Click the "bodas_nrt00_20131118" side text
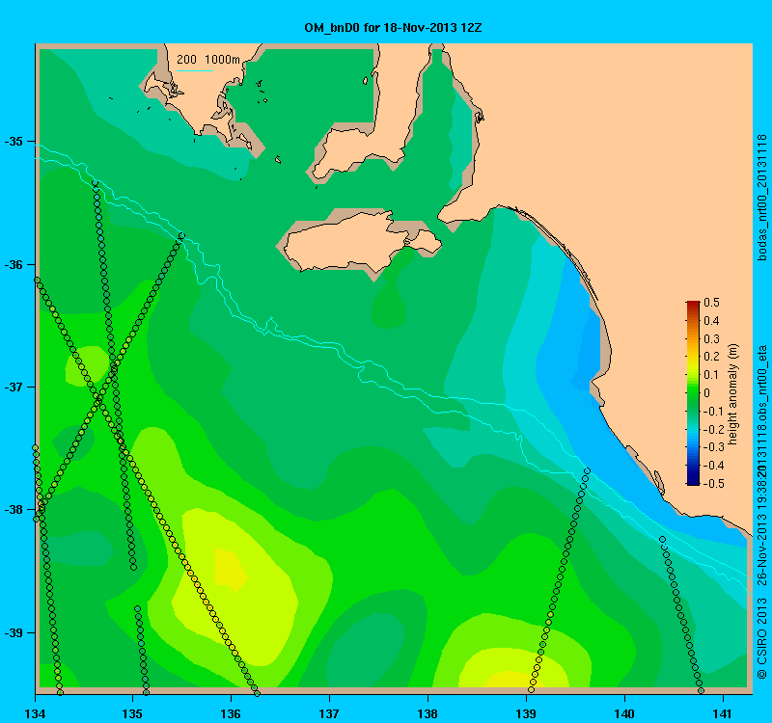 click(x=761, y=198)
